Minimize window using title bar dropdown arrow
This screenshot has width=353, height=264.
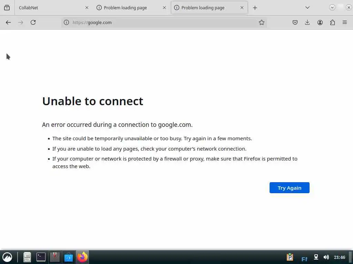[x=332, y=8]
